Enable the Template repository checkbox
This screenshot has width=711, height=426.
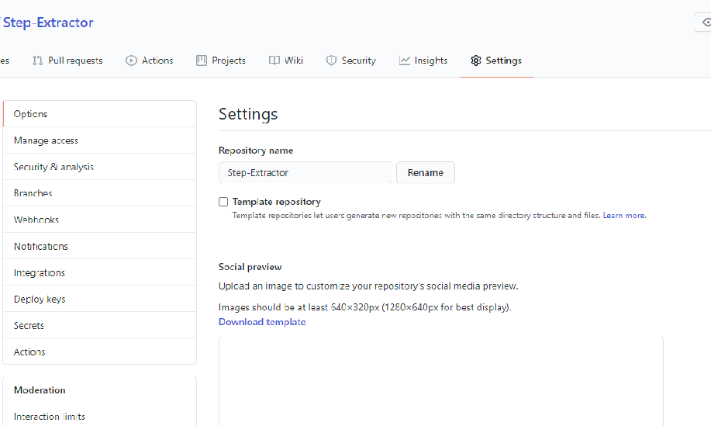tap(223, 202)
